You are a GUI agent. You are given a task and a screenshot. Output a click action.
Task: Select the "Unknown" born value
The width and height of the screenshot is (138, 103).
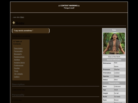coord(117,86)
